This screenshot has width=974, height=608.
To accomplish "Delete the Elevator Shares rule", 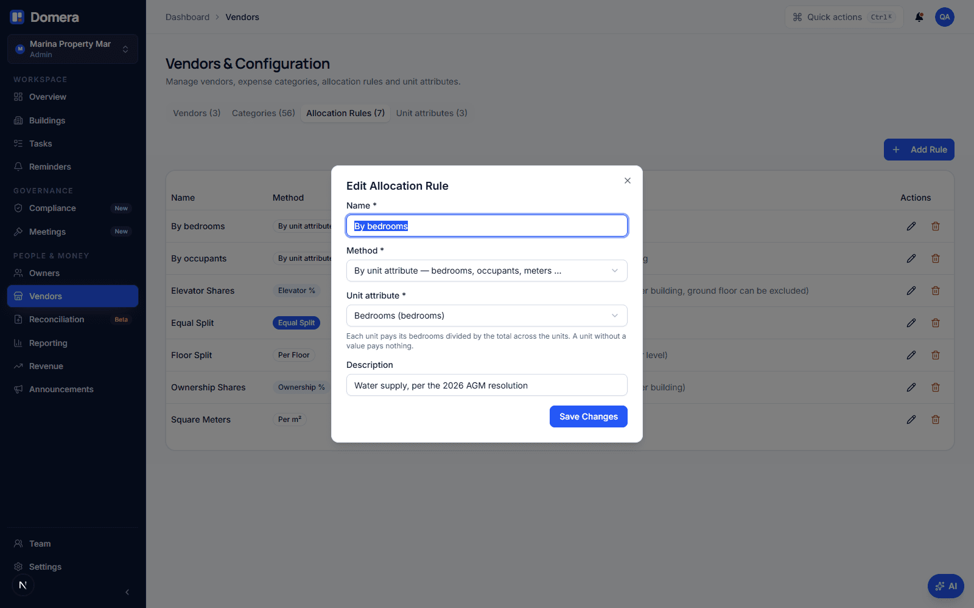I will (x=936, y=291).
